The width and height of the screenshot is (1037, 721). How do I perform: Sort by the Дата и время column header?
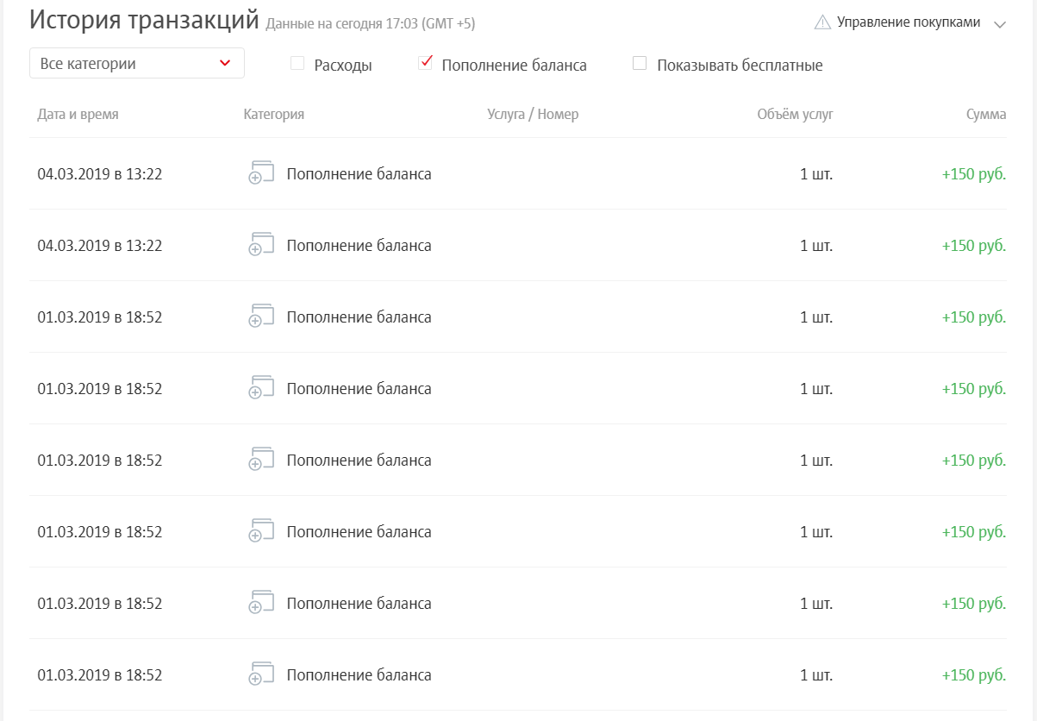[78, 114]
